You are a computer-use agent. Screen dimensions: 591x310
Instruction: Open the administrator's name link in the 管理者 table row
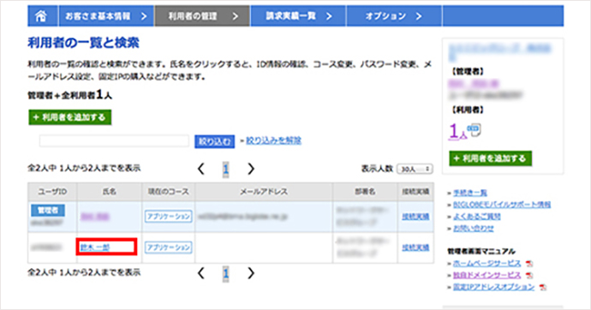pos(95,217)
